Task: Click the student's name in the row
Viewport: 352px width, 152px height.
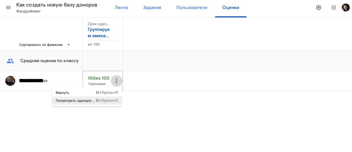Action: click(x=33, y=81)
